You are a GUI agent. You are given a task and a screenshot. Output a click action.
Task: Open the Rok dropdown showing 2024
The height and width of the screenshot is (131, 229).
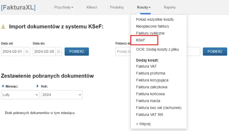(x=62, y=95)
